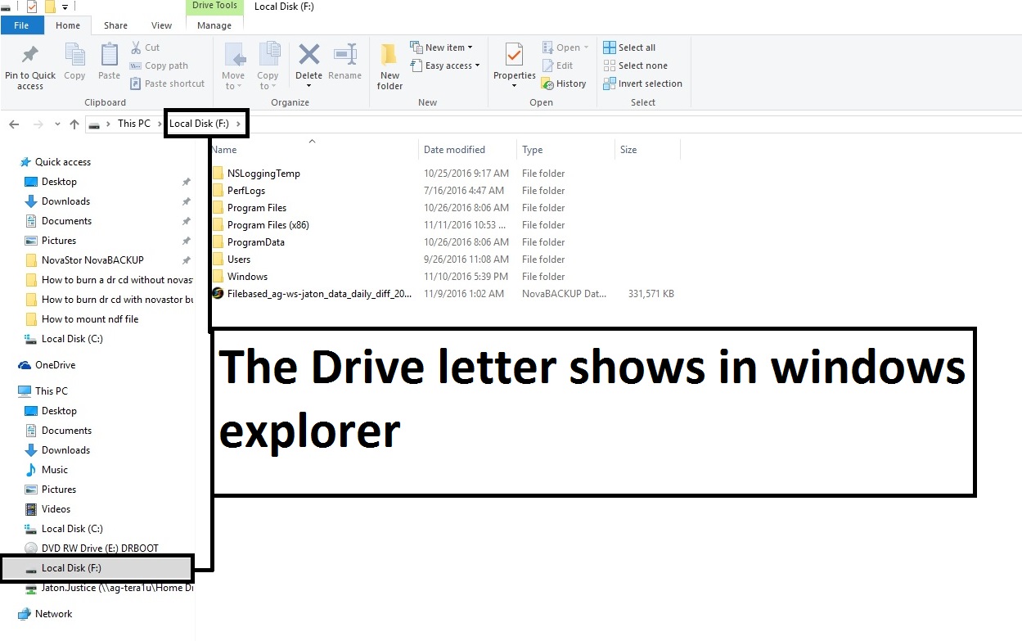Click Open in the ribbon Open group
The image size is (1022, 641).
[x=565, y=47]
